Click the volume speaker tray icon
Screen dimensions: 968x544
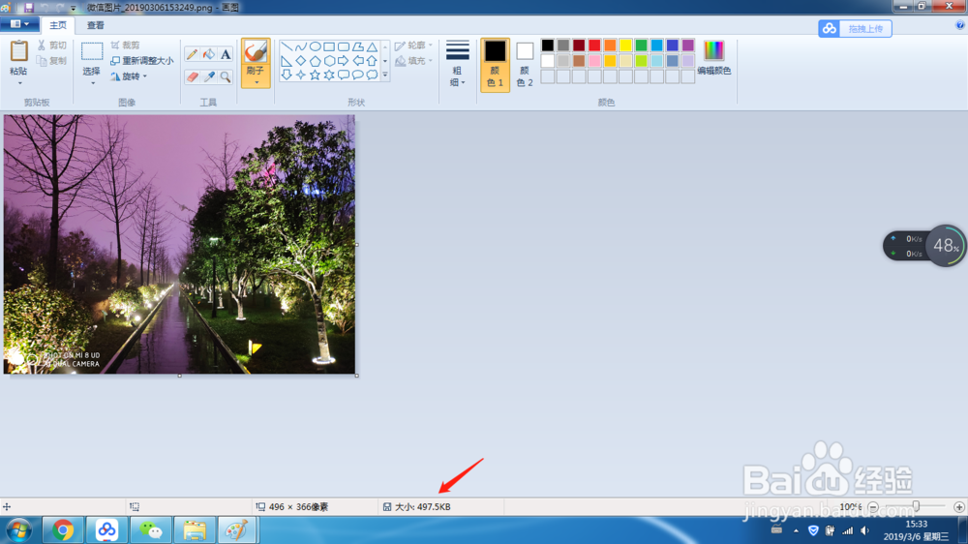(x=864, y=531)
